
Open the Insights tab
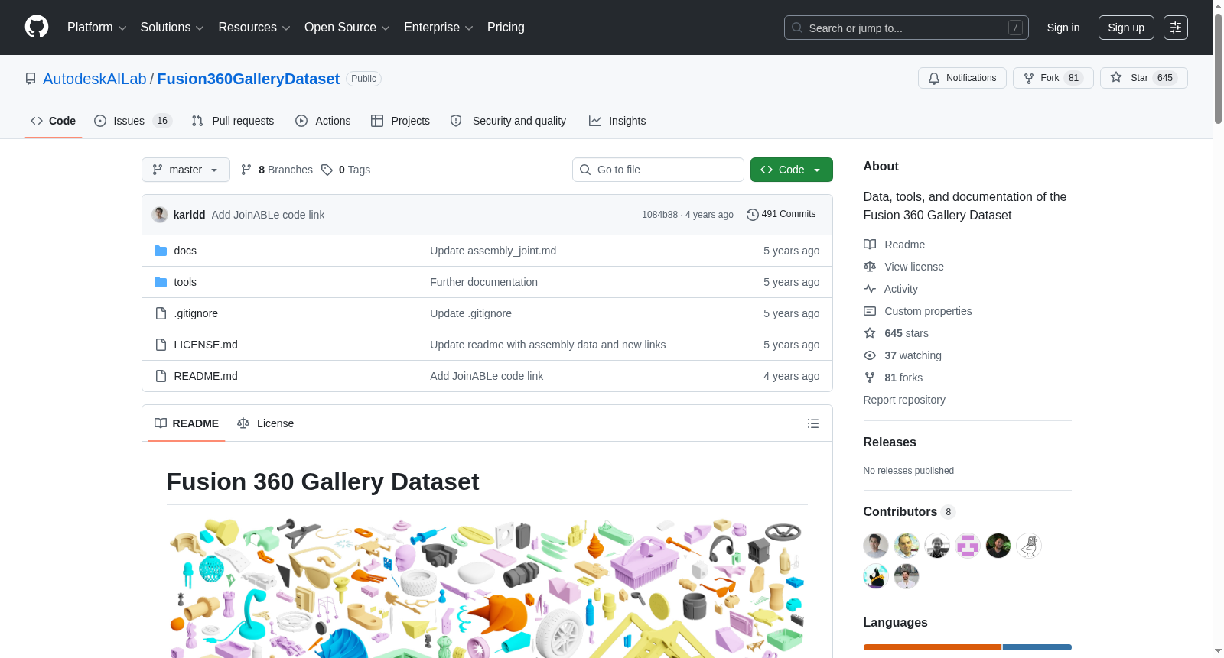(x=617, y=121)
